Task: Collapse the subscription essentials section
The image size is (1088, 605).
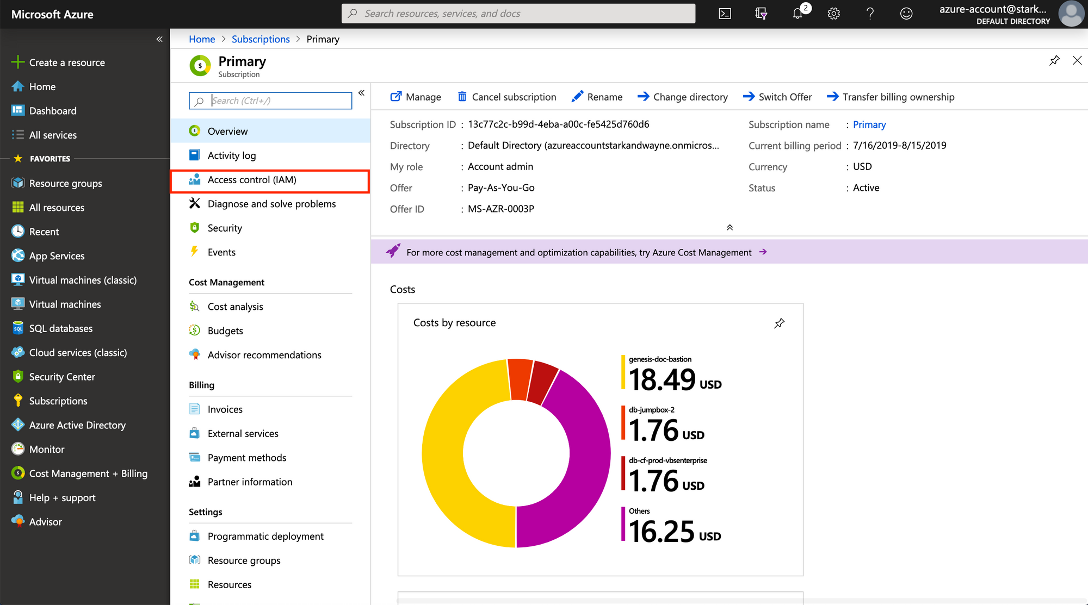Action: coord(730,227)
